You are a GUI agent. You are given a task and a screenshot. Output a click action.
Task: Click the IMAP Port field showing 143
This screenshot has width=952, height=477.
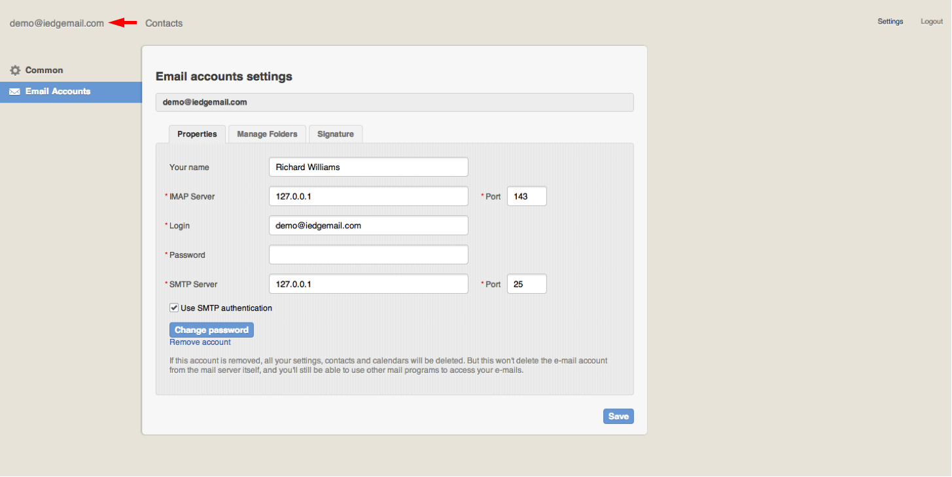click(527, 196)
